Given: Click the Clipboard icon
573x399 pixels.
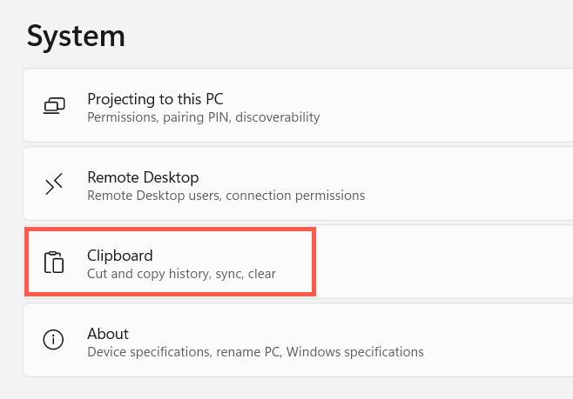Looking at the screenshot, I should pyautogui.click(x=54, y=263).
